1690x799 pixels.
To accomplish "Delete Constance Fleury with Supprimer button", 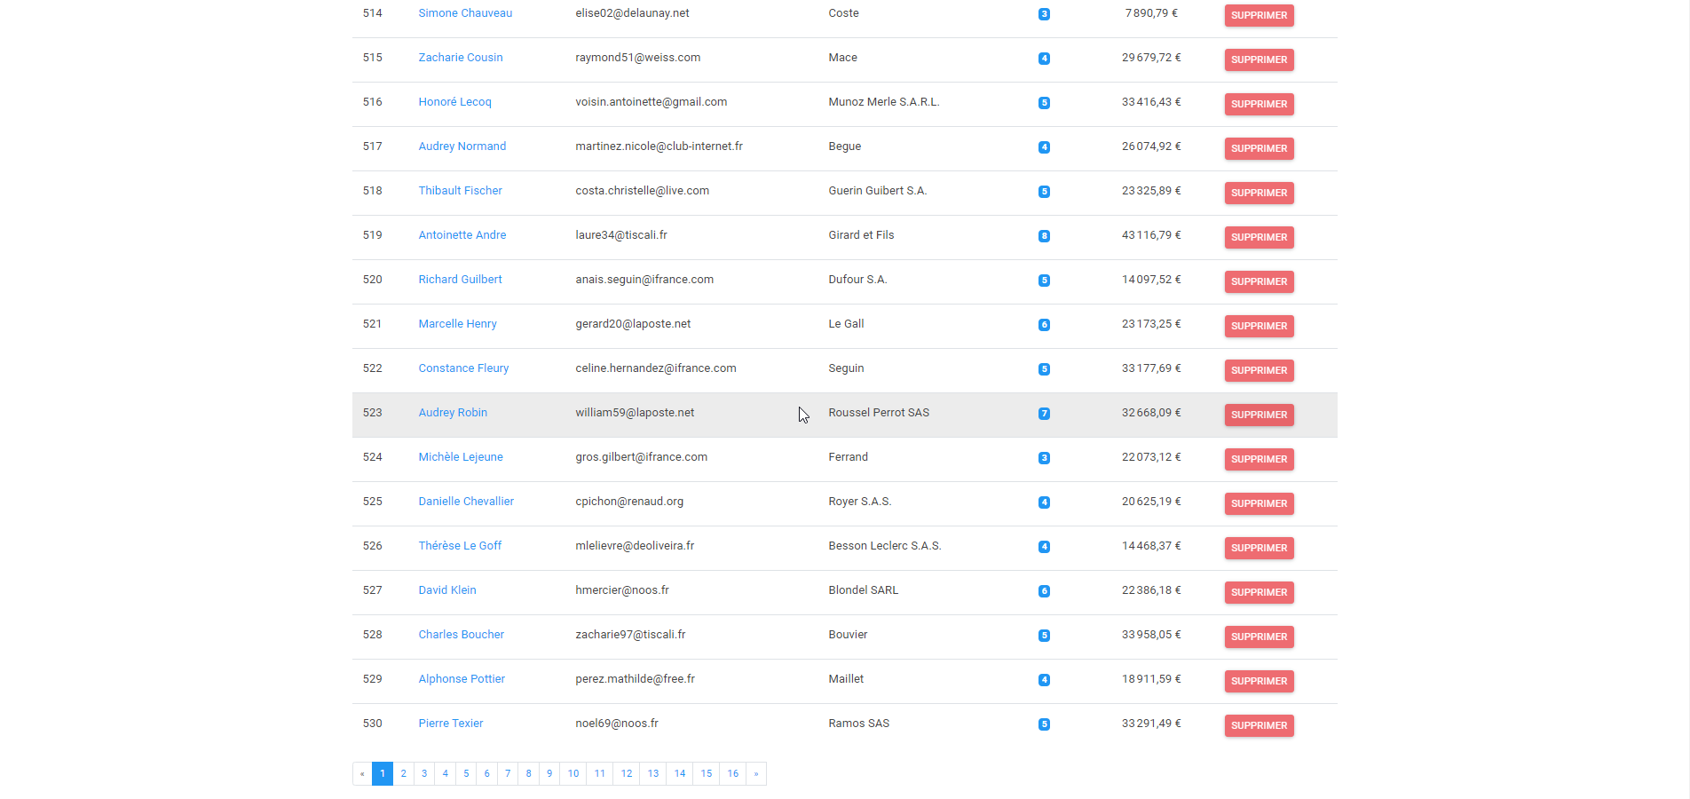I will (x=1259, y=370).
